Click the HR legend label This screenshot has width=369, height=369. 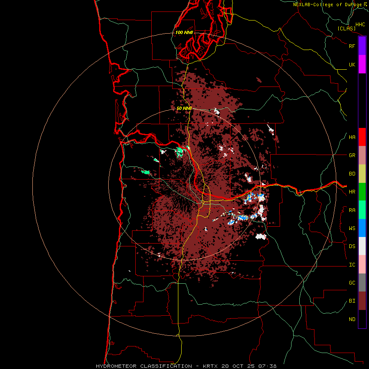(352, 192)
